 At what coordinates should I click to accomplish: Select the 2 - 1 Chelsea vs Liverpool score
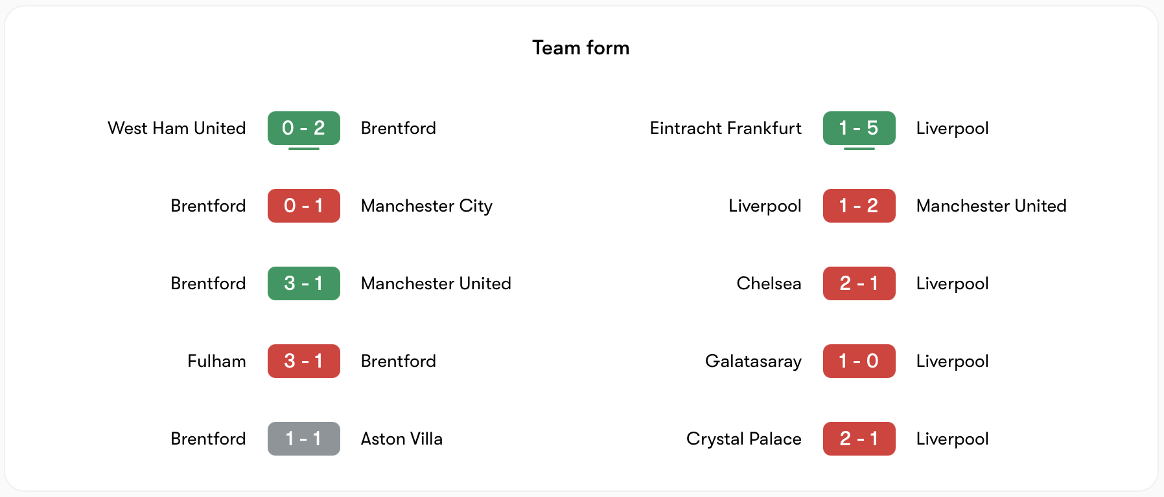click(x=859, y=283)
